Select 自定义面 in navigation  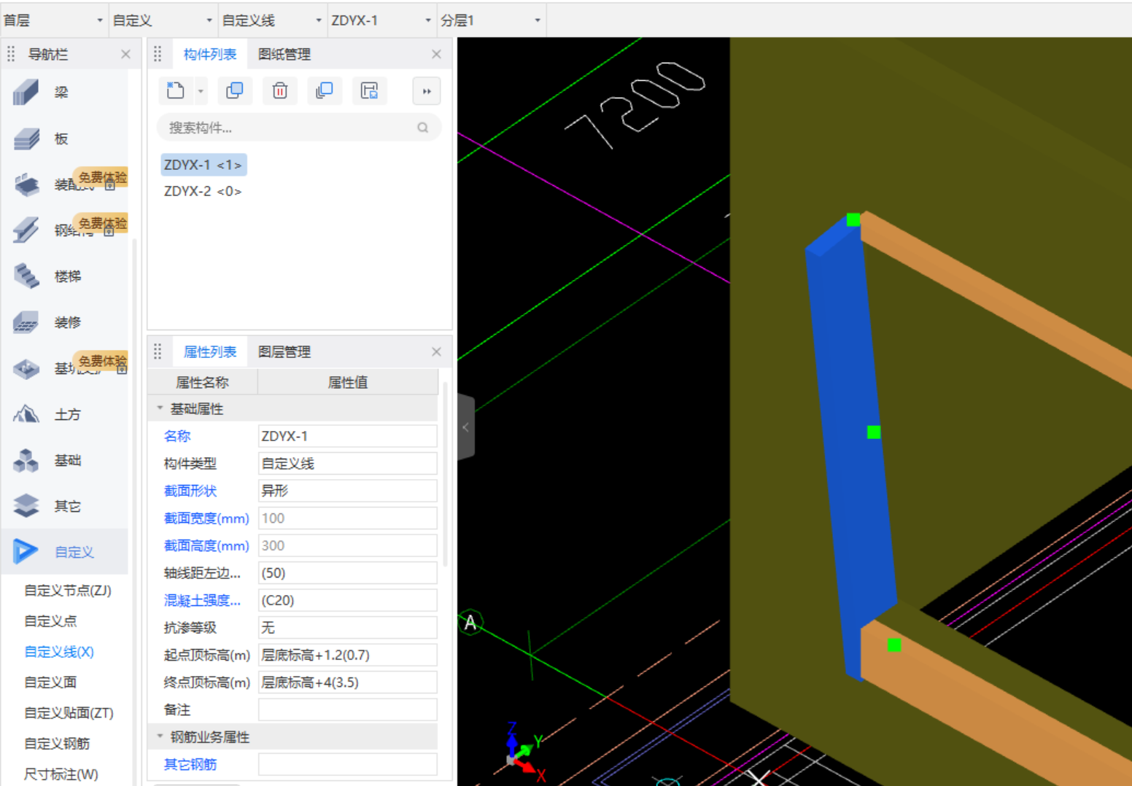tap(50, 682)
